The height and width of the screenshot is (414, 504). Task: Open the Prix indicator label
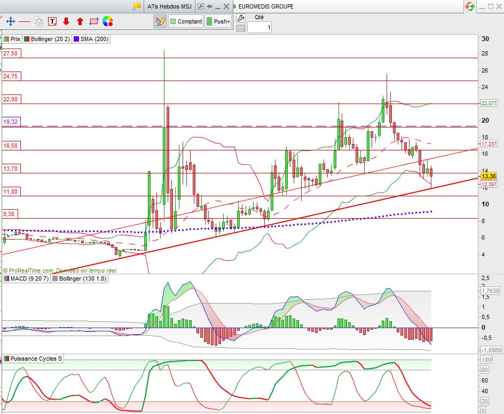click(x=12, y=39)
